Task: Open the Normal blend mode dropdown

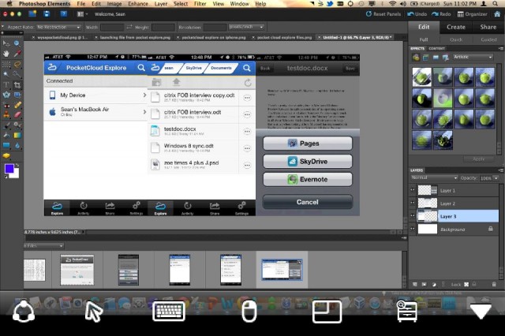Action: (x=434, y=178)
